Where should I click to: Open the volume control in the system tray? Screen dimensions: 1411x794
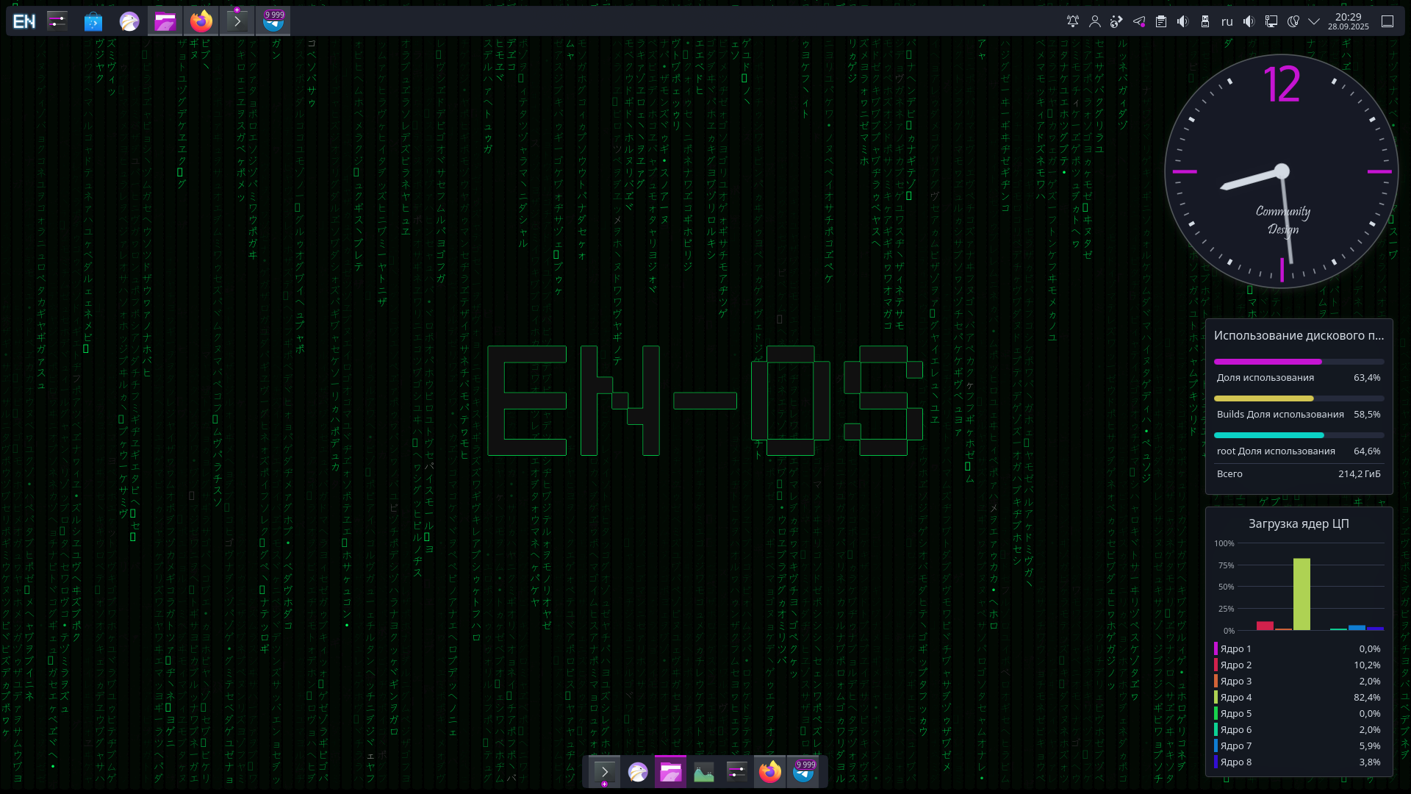click(x=1182, y=21)
